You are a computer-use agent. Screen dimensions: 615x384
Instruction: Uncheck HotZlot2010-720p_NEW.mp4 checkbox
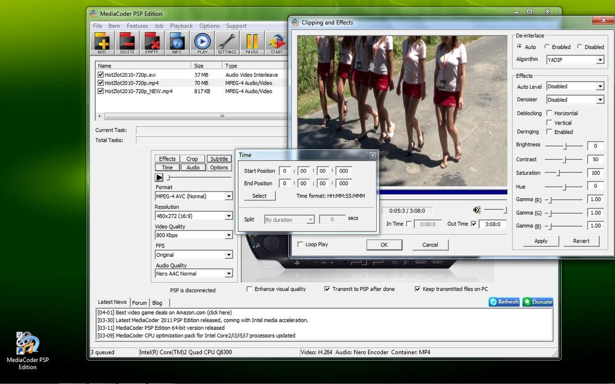point(100,91)
